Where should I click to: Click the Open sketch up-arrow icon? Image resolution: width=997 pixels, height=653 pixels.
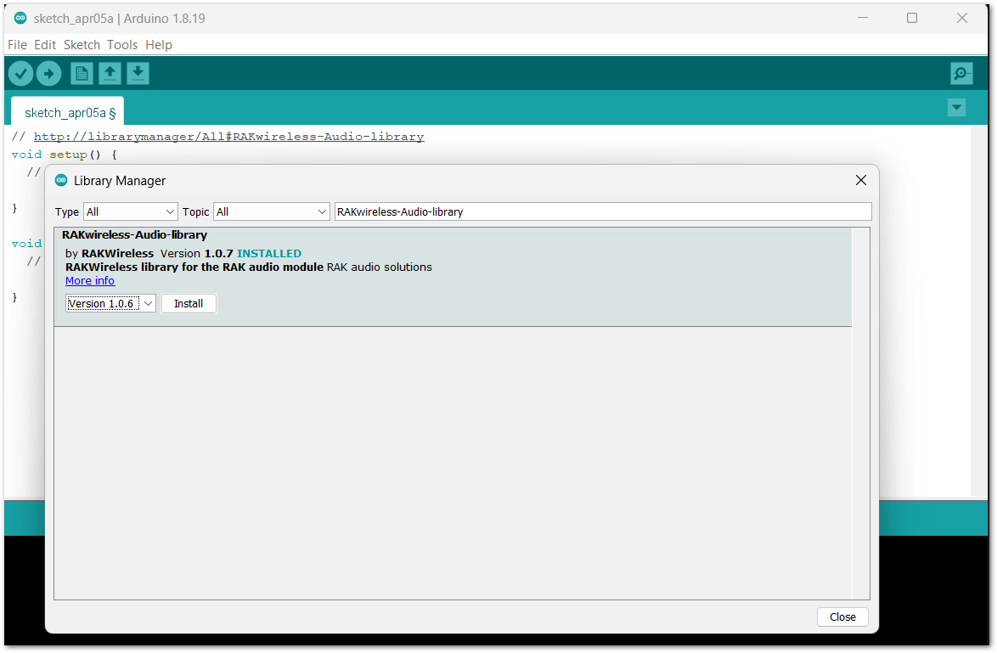tap(110, 74)
